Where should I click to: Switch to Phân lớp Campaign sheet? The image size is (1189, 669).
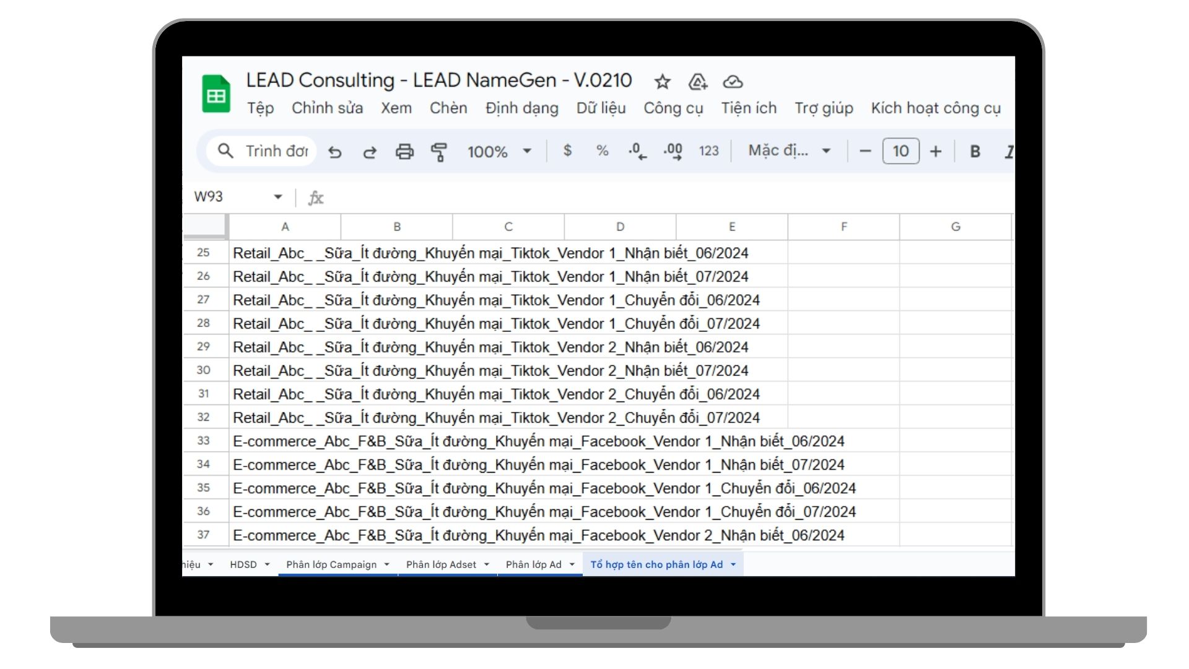click(331, 564)
